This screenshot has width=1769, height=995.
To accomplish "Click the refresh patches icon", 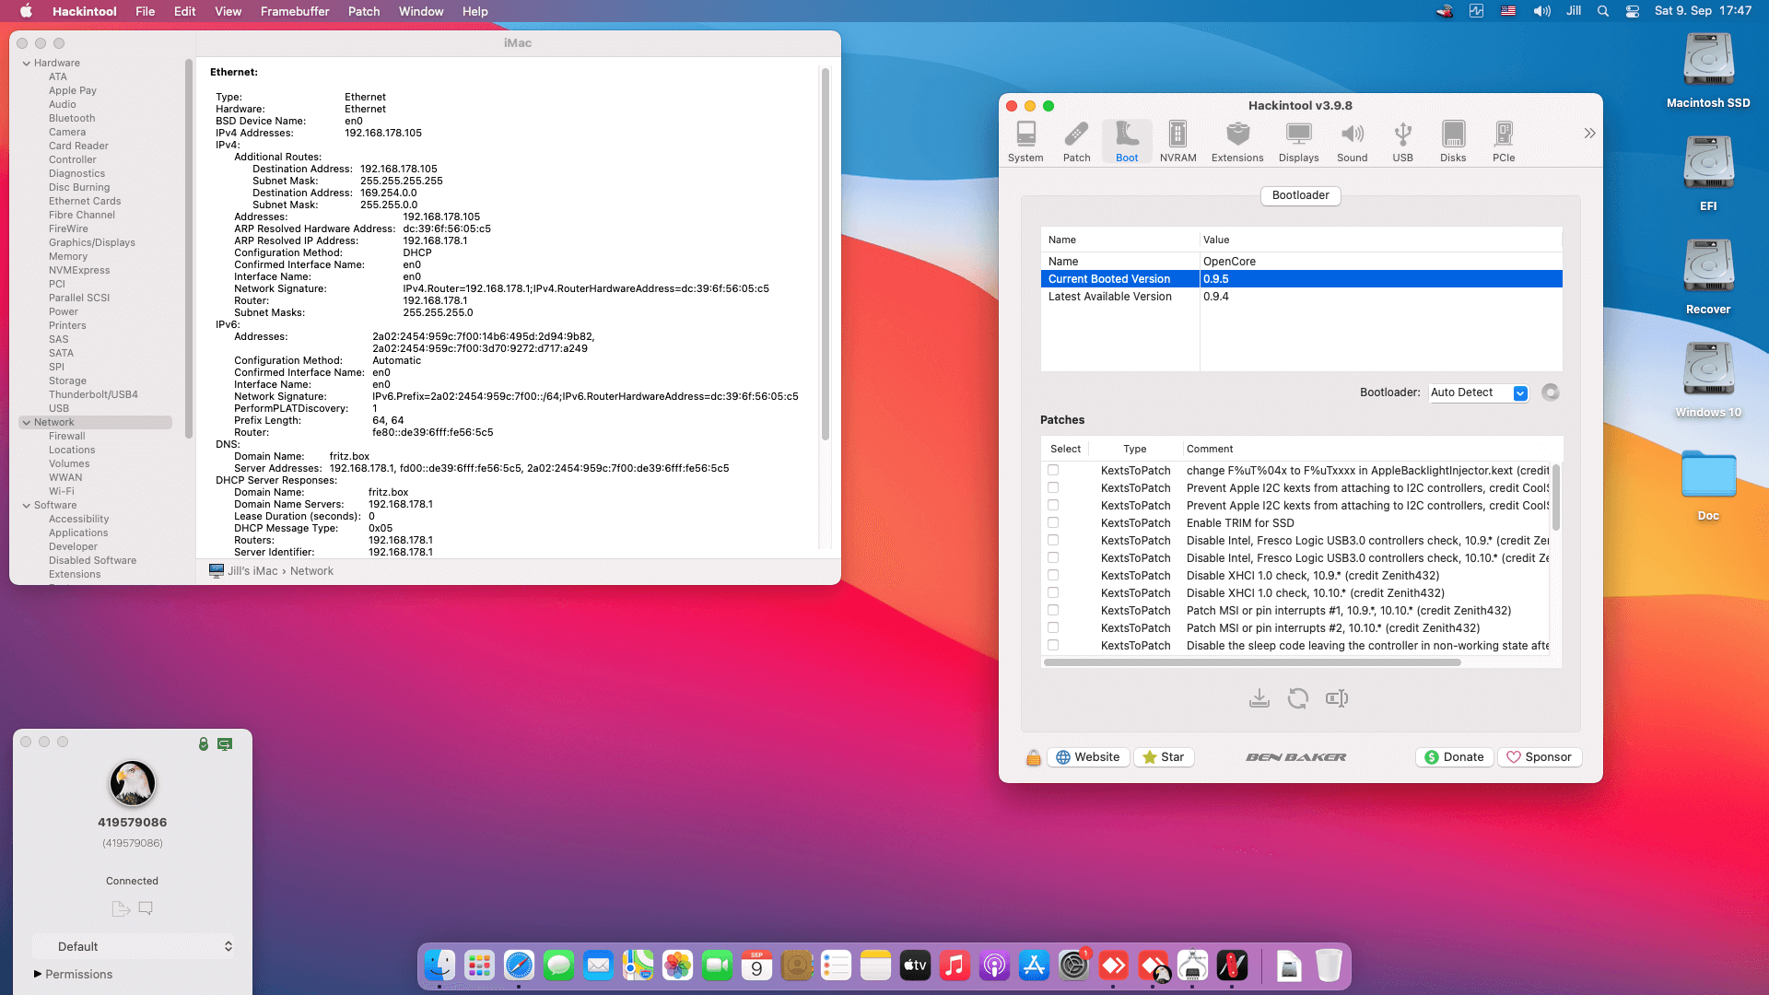I will coord(1298,698).
